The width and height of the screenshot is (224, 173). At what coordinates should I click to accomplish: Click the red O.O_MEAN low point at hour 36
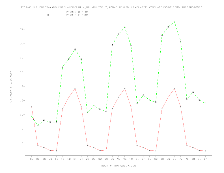[106, 151]
